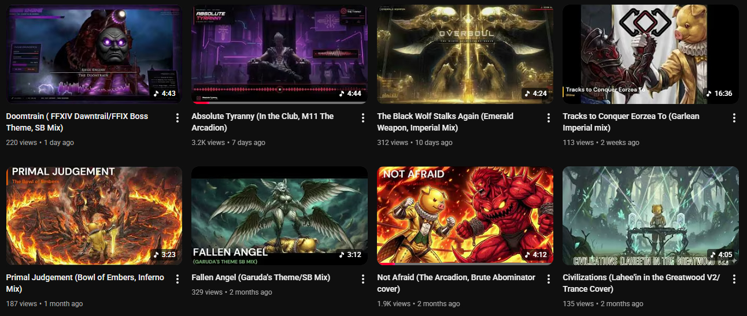
Task: Open the menu icon for the Doomtrain video
Action: coord(177,118)
